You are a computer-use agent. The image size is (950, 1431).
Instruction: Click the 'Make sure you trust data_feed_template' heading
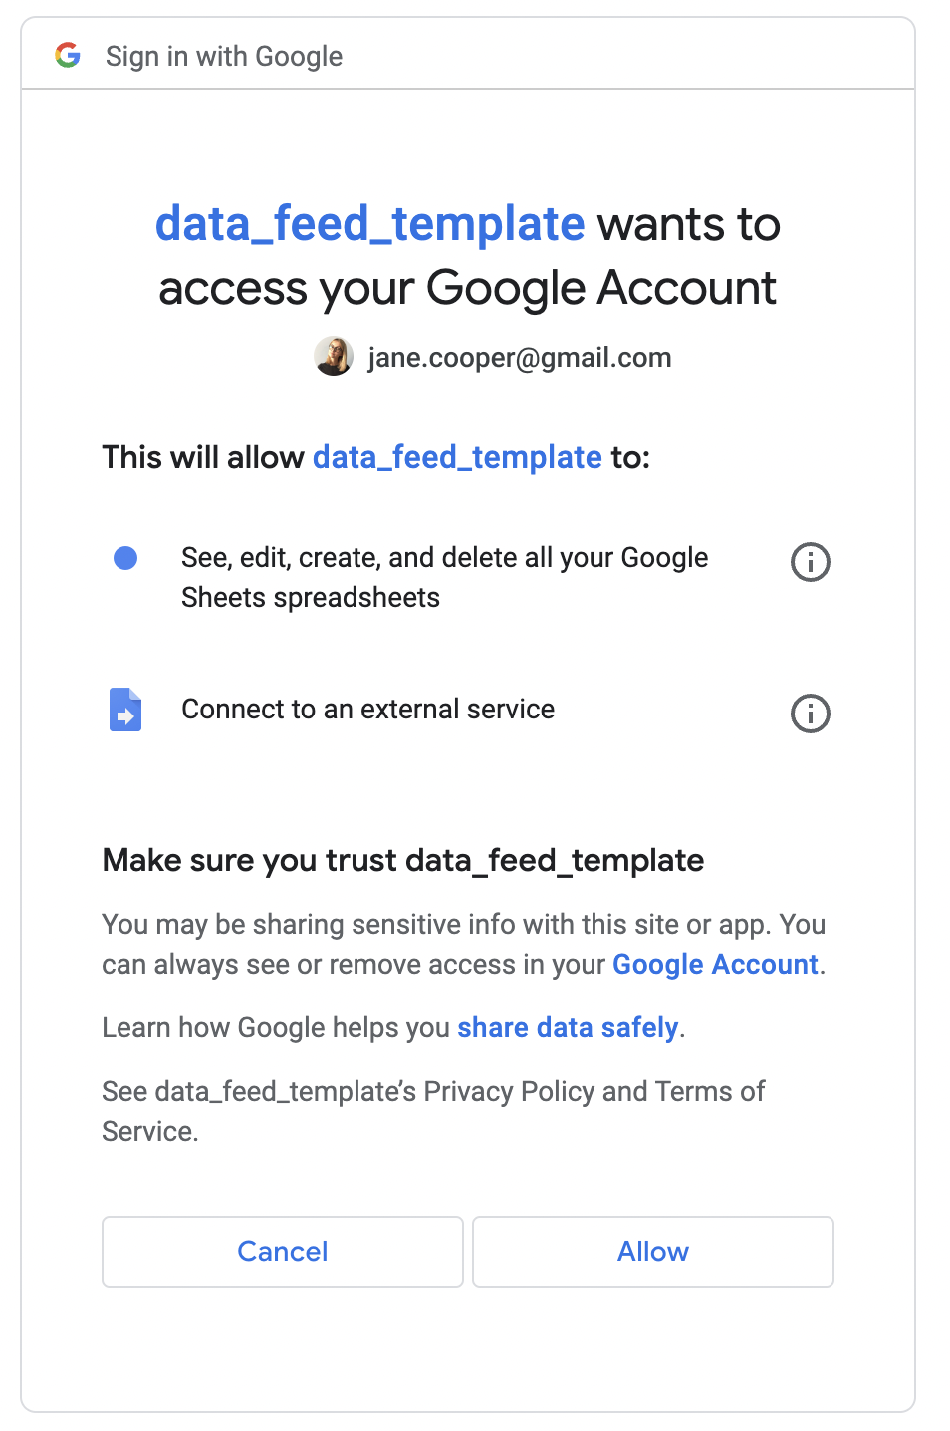pyautogui.click(x=403, y=861)
